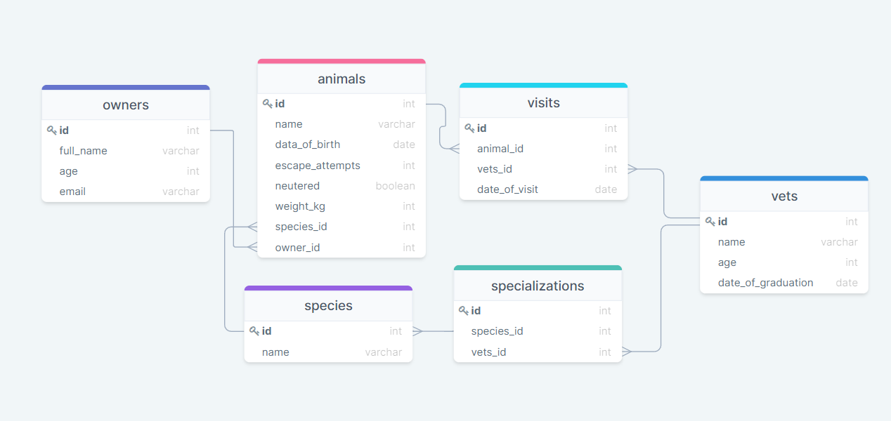Viewport: 891px width, 421px height.
Task: Click the key icon beside owners id field
Action: point(51,131)
